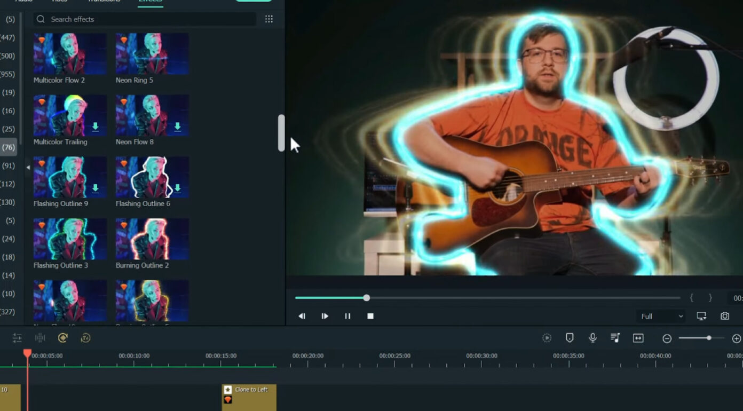Switch to the Transitions tab
Image resolution: width=743 pixels, height=411 pixels.
(x=103, y=2)
